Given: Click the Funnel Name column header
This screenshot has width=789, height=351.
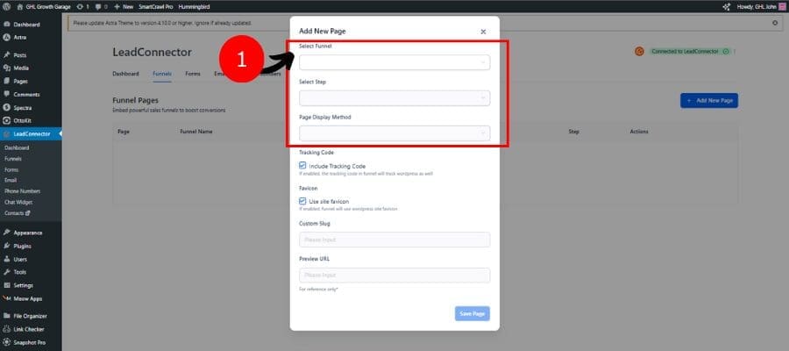Looking at the screenshot, I should pyautogui.click(x=195, y=132).
